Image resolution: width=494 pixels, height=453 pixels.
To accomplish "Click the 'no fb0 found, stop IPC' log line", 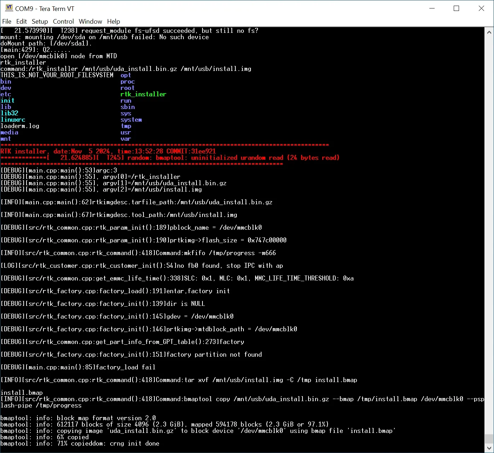I will point(142,266).
